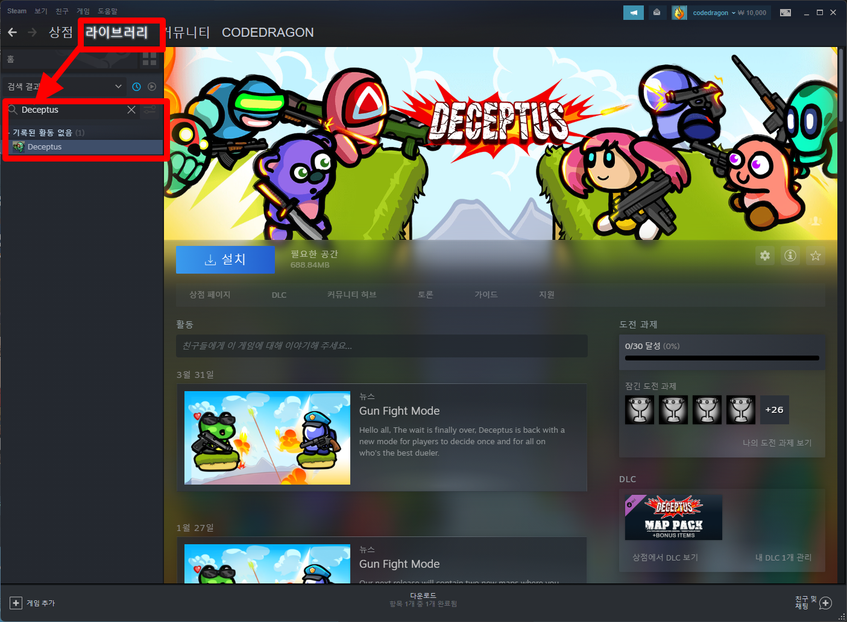Sort by recent activity clock icon
Screen dimensions: 847x622
coord(137,87)
